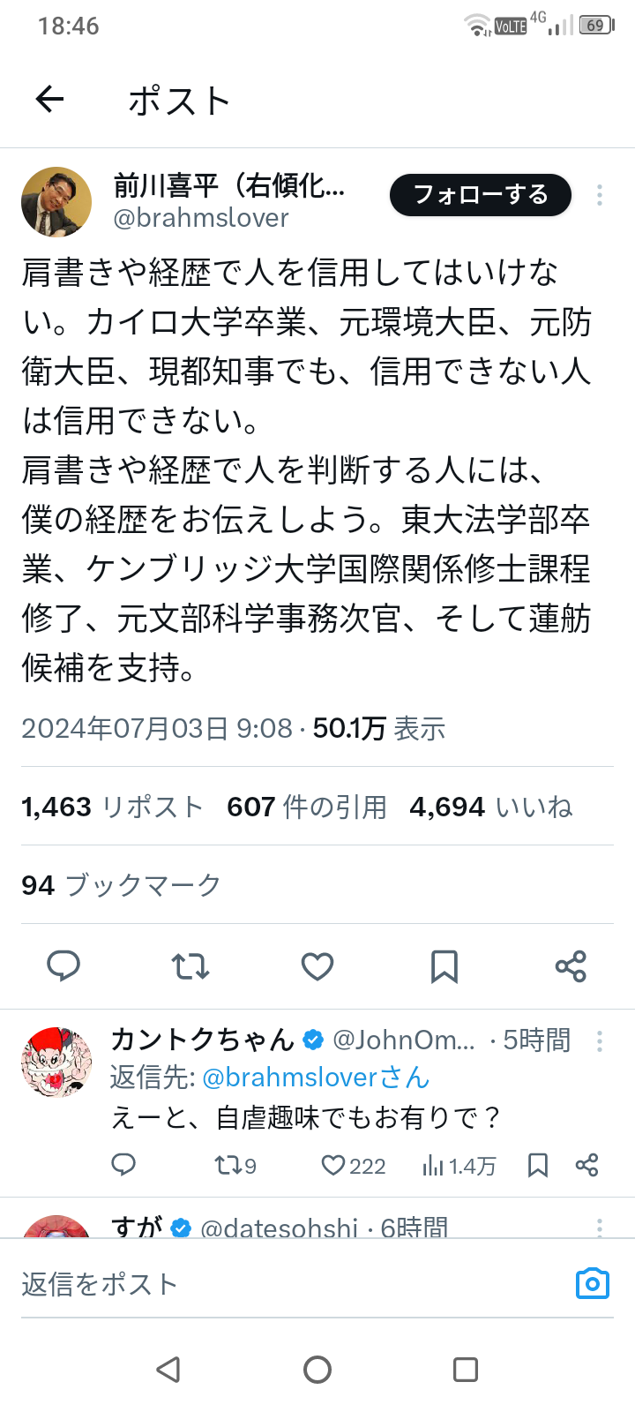The height and width of the screenshot is (1412, 635).
Task: Open the reply bubble icon under main post
Action: [x=63, y=966]
